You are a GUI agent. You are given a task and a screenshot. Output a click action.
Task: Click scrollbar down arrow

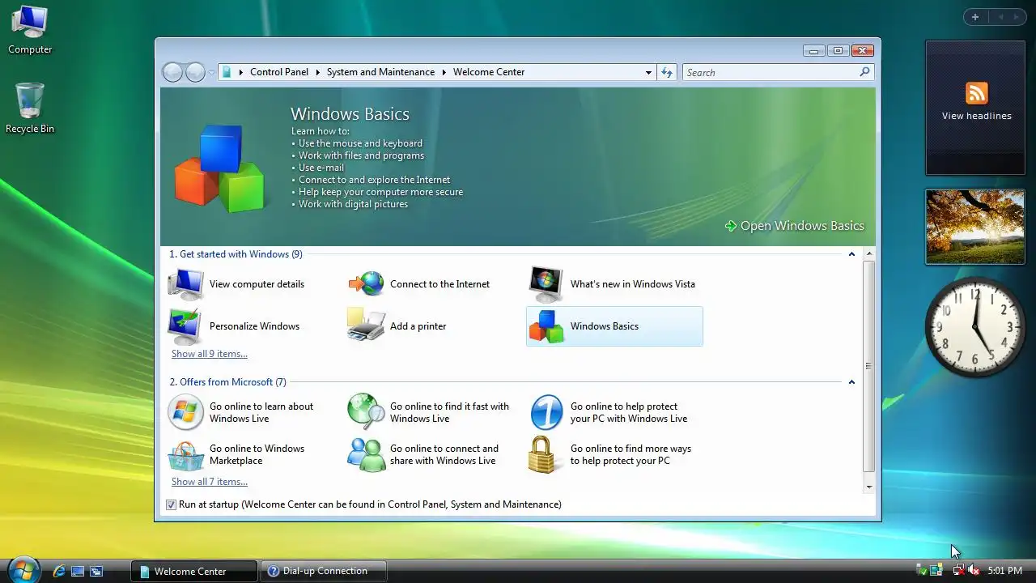click(x=868, y=487)
